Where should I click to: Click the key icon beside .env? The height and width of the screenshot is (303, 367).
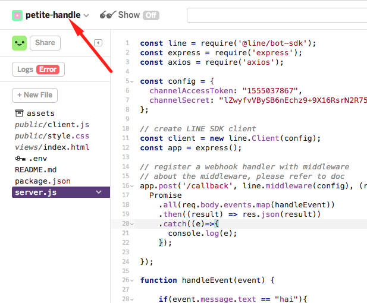coord(20,159)
